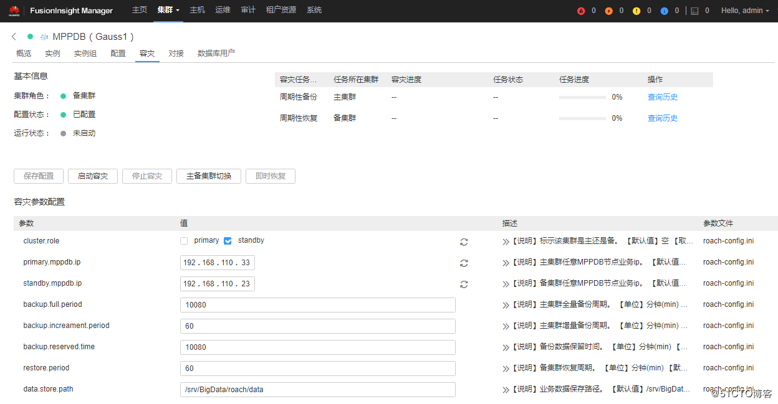Open info alarms blue icon
Screen dimensions: 778x404
665,11
